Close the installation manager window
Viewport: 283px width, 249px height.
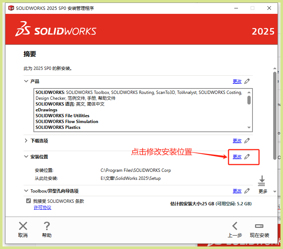tap(269, 8)
